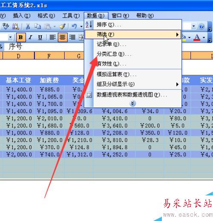Viewport: 213px width, 221px height.
Task: Select column D header
Action: (18, 56)
